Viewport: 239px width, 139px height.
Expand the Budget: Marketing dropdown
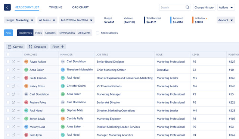(20, 20)
